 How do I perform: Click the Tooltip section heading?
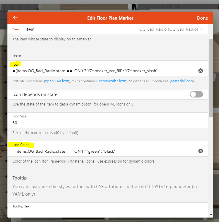[x=20, y=178]
